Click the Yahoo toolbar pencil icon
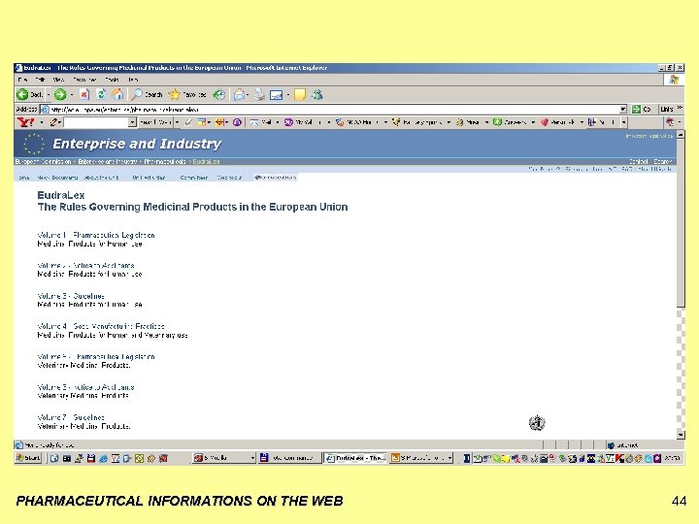 point(54,122)
